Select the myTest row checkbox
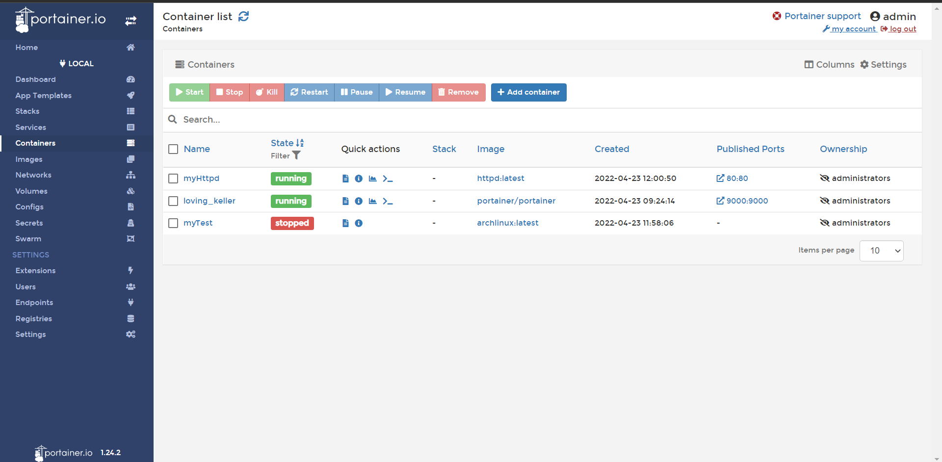This screenshot has height=462, width=942. [x=173, y=223]
